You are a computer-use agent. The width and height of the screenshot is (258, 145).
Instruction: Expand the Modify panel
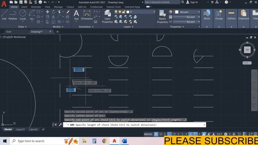[58, 27]
